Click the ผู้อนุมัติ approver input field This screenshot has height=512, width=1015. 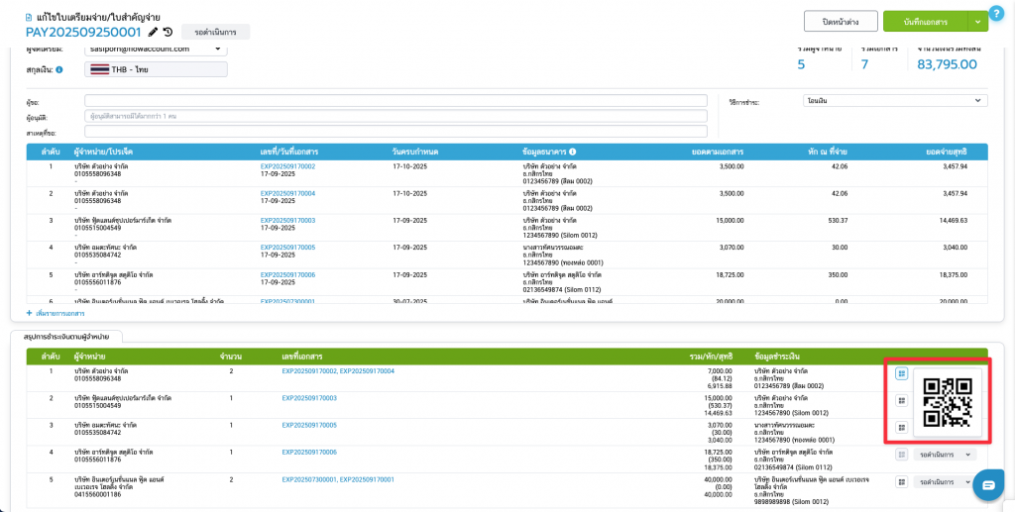(395, 116)
